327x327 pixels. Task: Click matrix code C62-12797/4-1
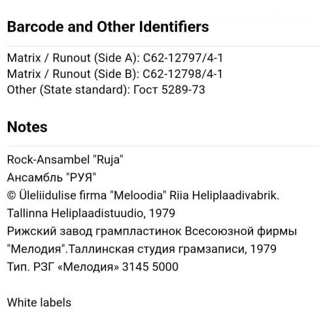(x=183, y=58)
